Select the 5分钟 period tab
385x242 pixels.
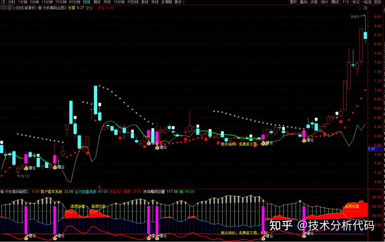coord(34,2)
